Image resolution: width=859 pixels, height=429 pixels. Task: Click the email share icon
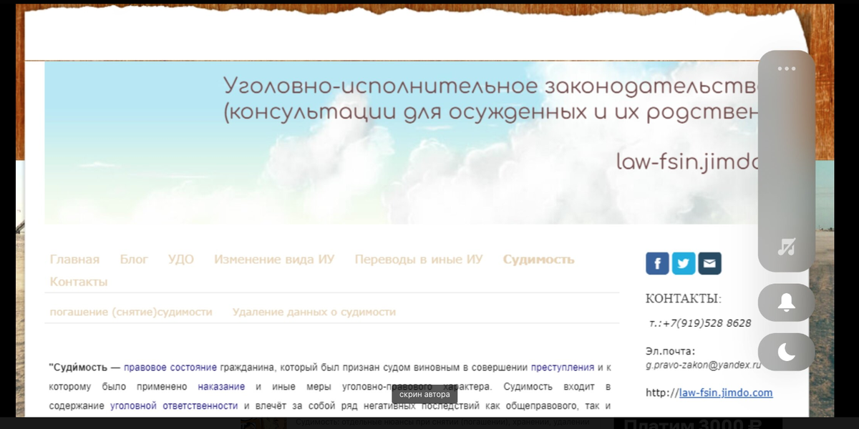click(709, 263)
